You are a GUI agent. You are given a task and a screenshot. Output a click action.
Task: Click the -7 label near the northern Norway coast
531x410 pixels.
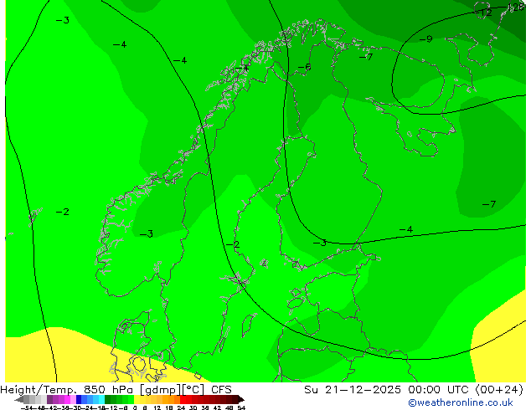366,57
